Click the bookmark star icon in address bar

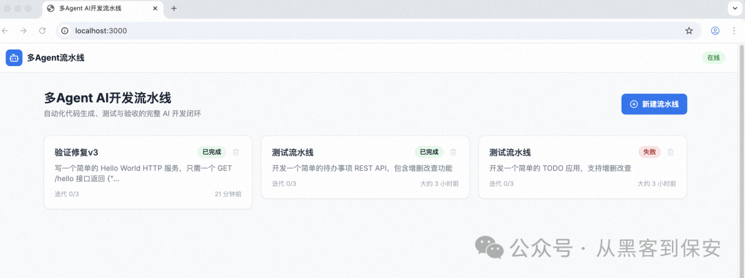(689, 31)
